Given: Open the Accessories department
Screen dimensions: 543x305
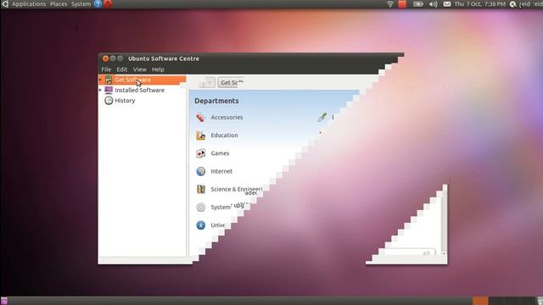Looking at the screenshot, I should click(227, 117).
